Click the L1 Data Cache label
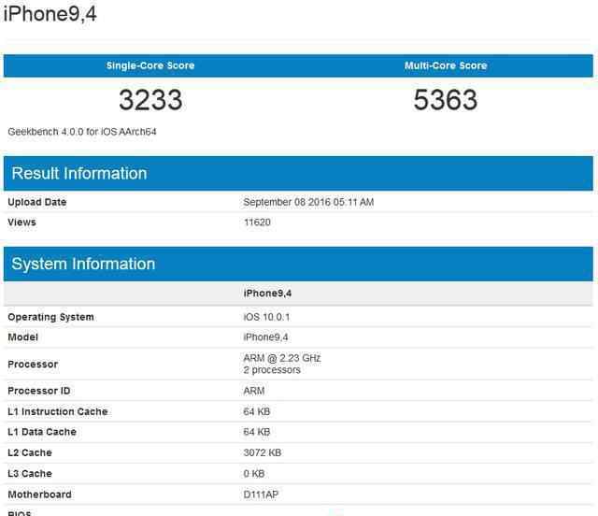The width and height of the screenshot is (598, 516). (x=42, y=432)
